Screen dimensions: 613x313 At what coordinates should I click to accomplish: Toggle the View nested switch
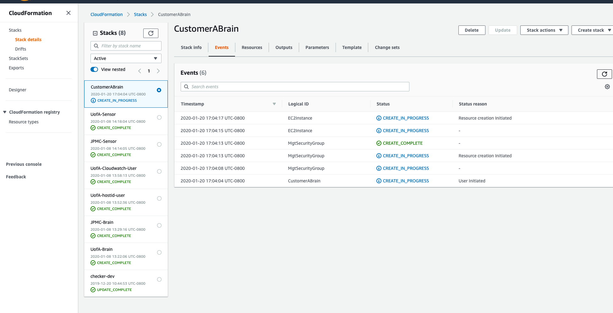tap(94, 69)
